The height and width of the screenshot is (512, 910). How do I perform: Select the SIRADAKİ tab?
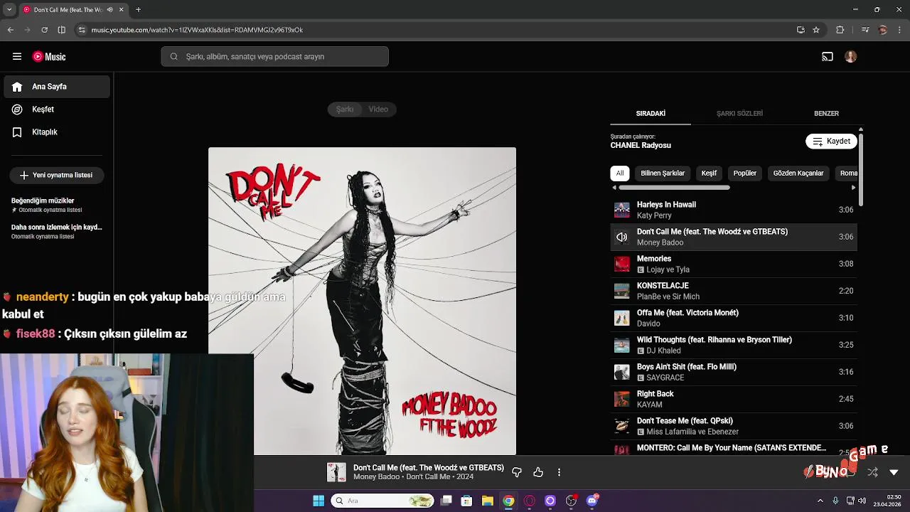pyautogui.click(x=651, y=114)
